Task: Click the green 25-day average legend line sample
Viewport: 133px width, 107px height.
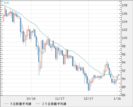Action: point(38,104)
